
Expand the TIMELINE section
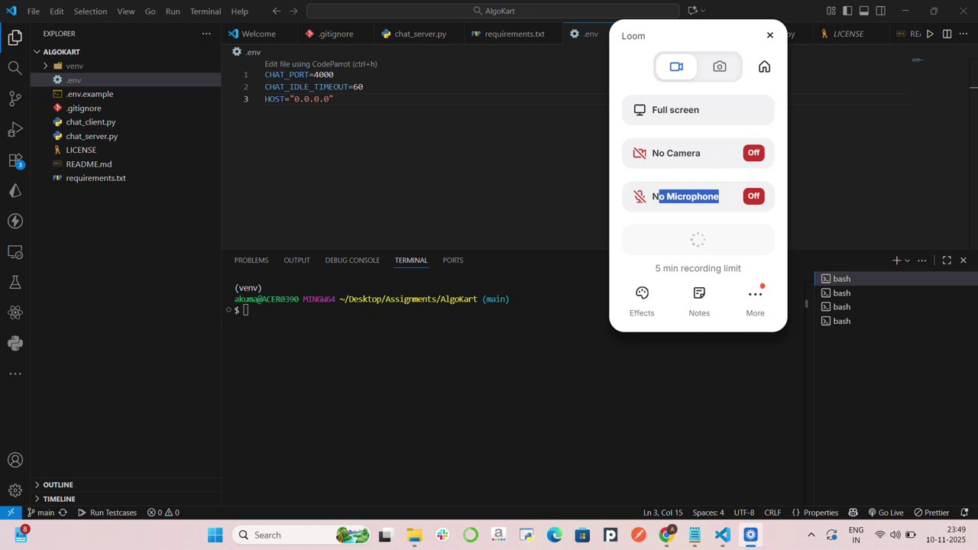point(126,499)
